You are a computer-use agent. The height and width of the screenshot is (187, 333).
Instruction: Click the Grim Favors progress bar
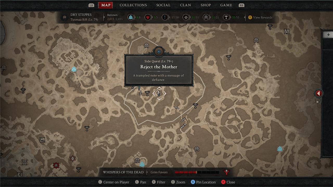tap(196, 172)
